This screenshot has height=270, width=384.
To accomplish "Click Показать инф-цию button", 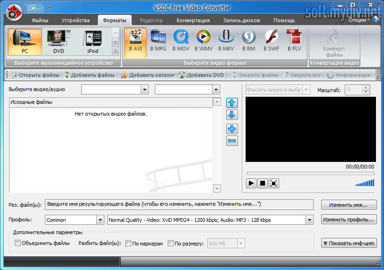I will (349, 243).
